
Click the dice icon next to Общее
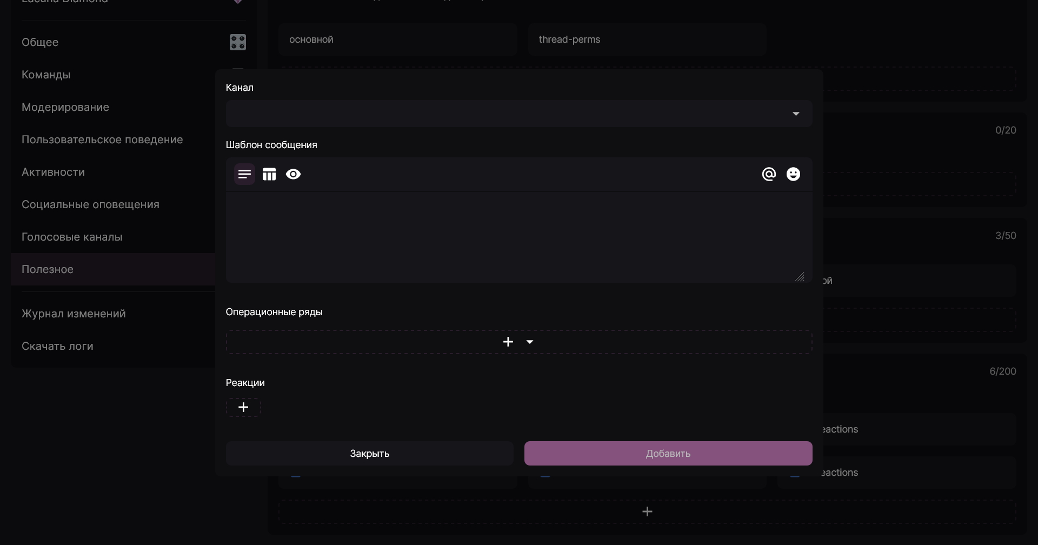click(x=238, y=42)
